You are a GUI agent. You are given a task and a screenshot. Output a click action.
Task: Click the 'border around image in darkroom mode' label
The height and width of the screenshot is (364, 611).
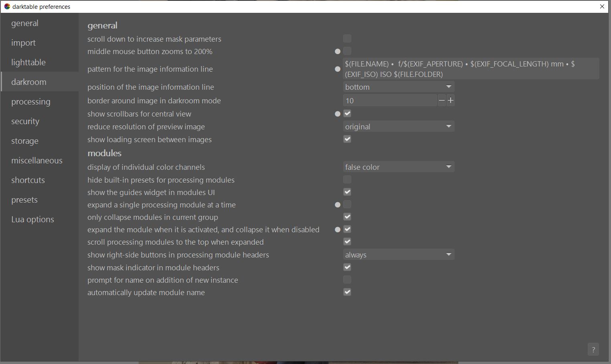(154, 101)
